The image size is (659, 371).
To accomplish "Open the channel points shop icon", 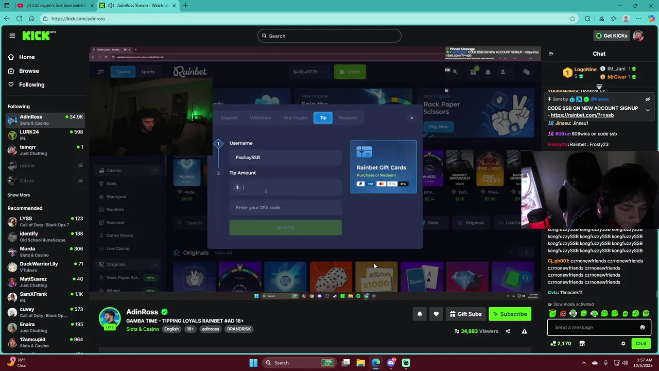I will [582, 344].
